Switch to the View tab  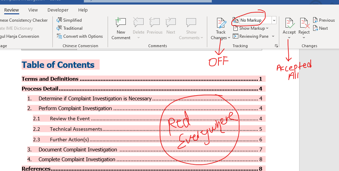click(33, 10)
